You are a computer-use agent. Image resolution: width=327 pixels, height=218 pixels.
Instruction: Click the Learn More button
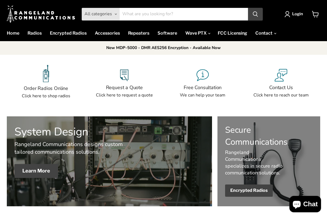tap(36, 171)
